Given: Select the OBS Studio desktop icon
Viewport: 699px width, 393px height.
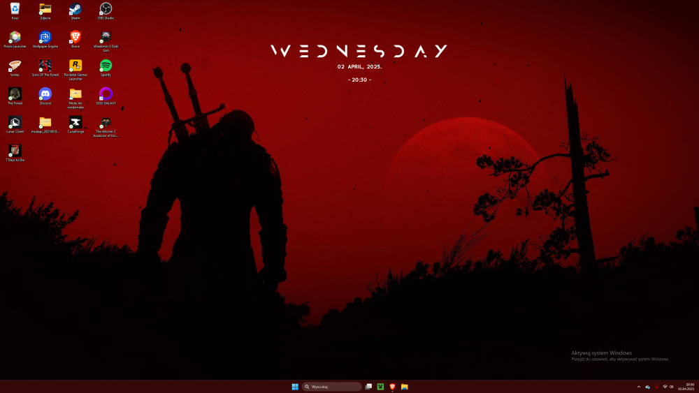Looking at the screenshot, I should coord(106,11).
